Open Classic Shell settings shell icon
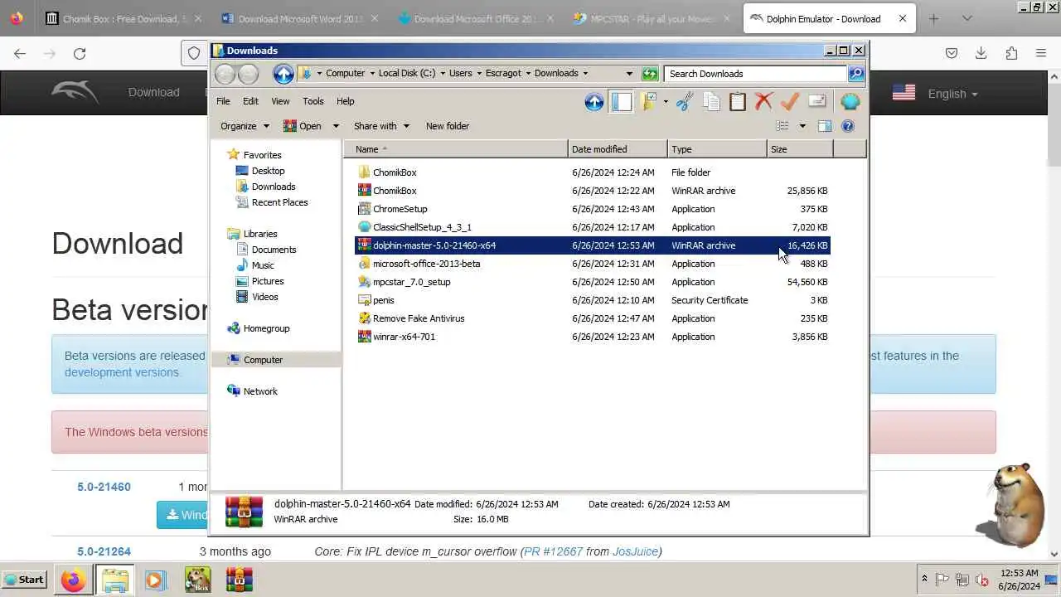The height and width of the screenshot is (597, 1061). click(850, 101)
